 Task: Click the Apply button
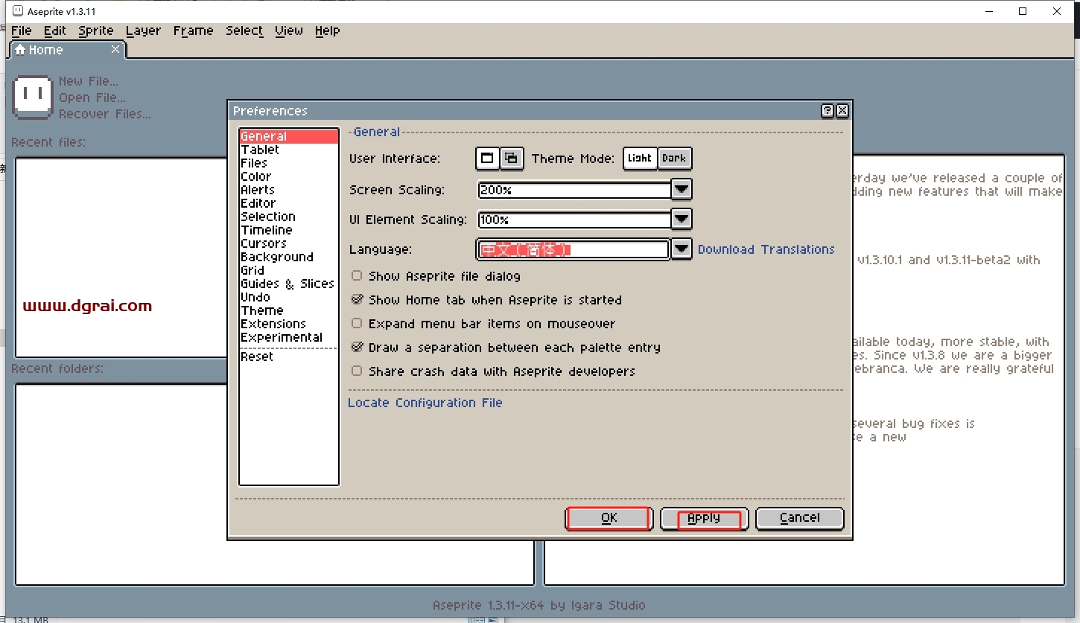[704, 518]
